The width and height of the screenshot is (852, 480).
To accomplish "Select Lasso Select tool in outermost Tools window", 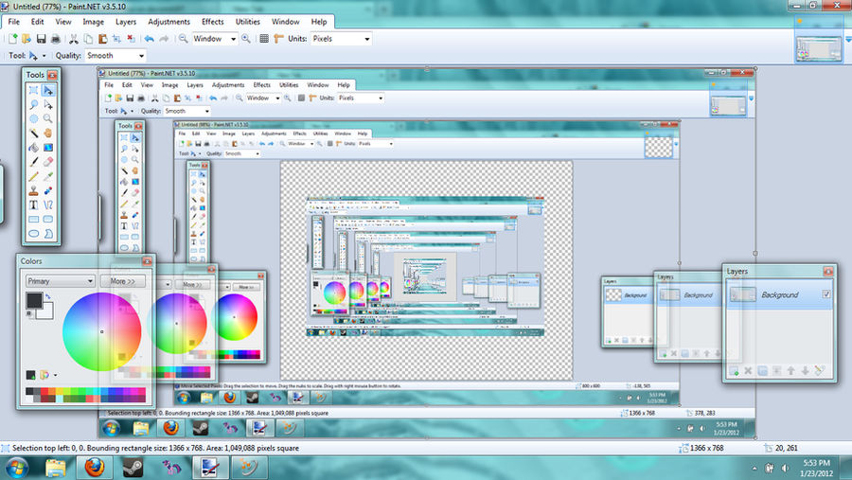I will click(x=34, y=104).
